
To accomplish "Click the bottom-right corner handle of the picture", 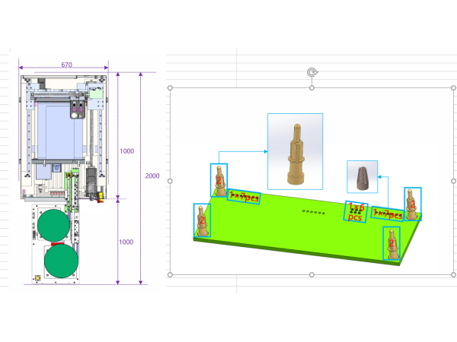I will pyautogui.click(x=451, y=274).
